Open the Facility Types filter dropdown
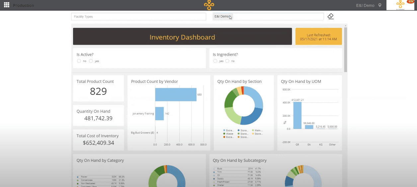The width and height of the screenshot is (417, 187). (139, 17)
